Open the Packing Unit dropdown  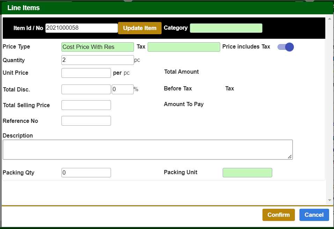247,172
